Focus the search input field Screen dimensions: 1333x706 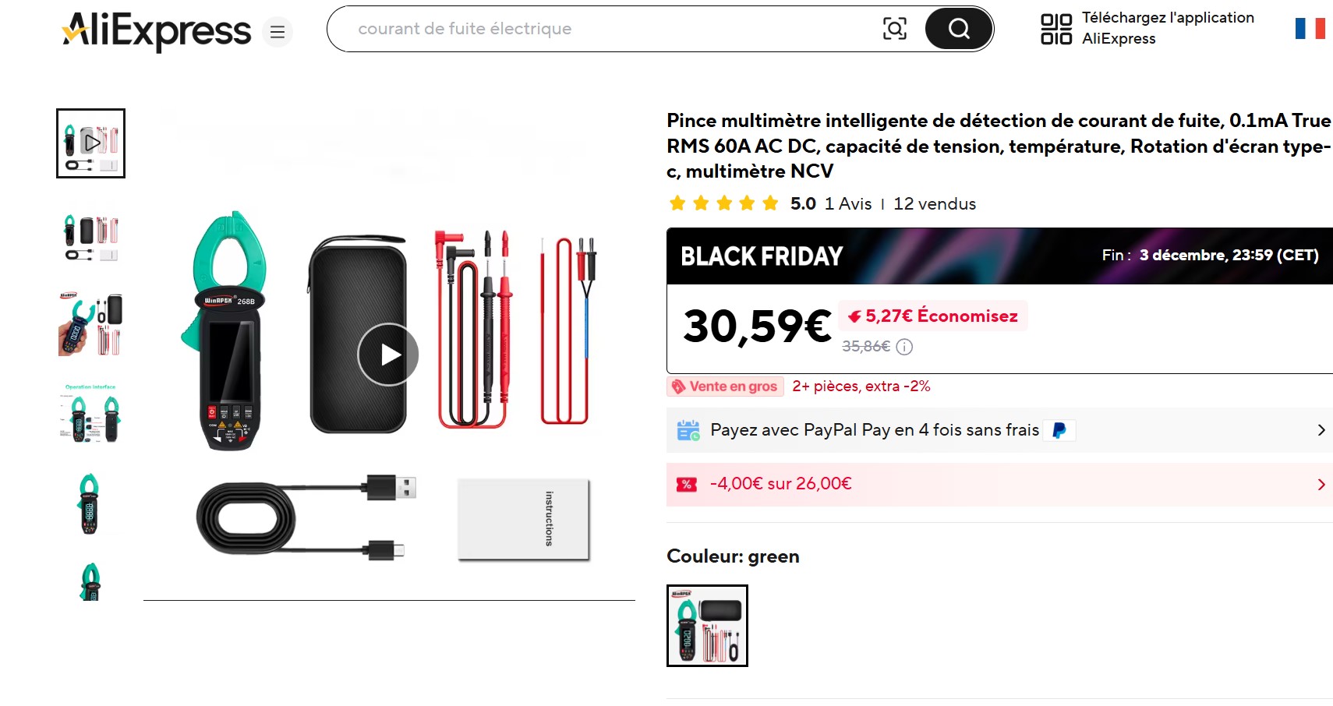(x=608, y=29)
